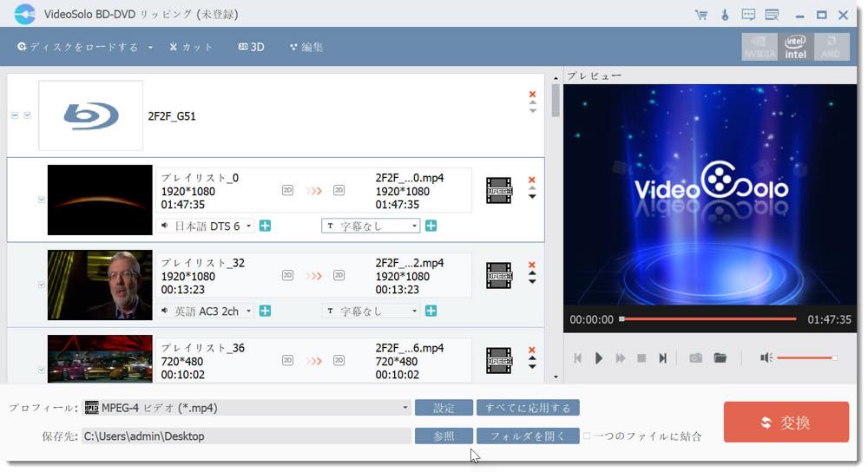The height and width of the screenshot is (472, 868).
Task: Add subtitle to プレイリスト_32 with plus icon
Action: 431,311
